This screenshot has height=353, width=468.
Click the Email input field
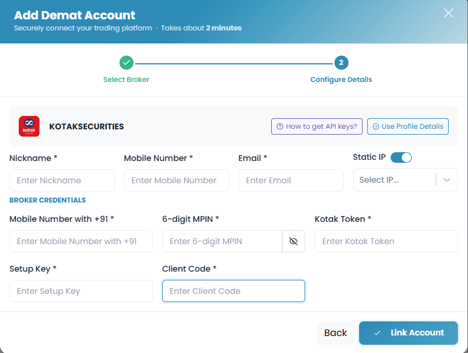(291, 180)
